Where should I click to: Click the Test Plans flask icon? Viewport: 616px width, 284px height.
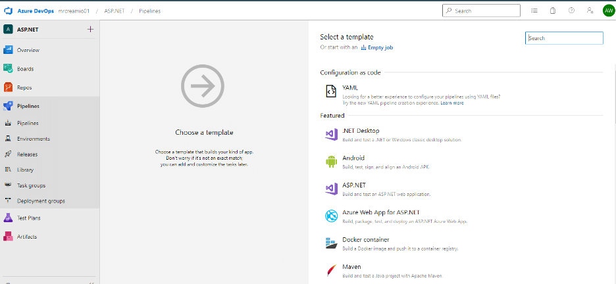coord(9,218)
